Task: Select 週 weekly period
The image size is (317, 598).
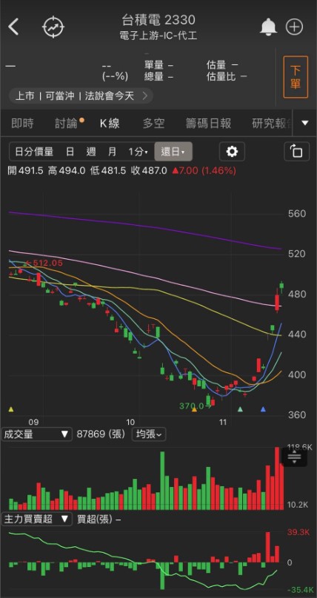Action: coord(91,152)
